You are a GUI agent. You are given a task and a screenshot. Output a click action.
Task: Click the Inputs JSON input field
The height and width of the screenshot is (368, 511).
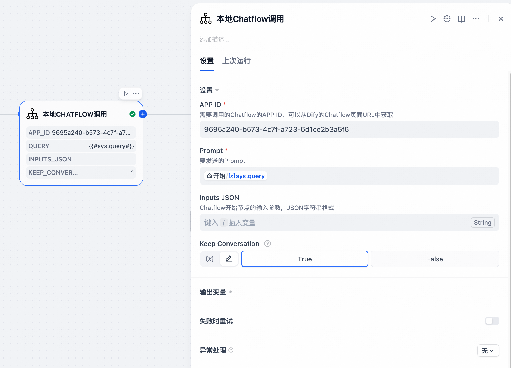(334, 222)
